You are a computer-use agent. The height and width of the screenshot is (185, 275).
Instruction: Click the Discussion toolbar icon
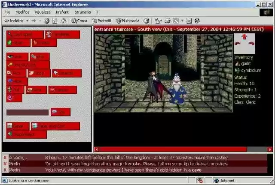pos(189,21)
